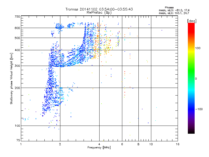Click the y-axis tick label "300"
Screen dimensions: 209x157
pos(17,66)
